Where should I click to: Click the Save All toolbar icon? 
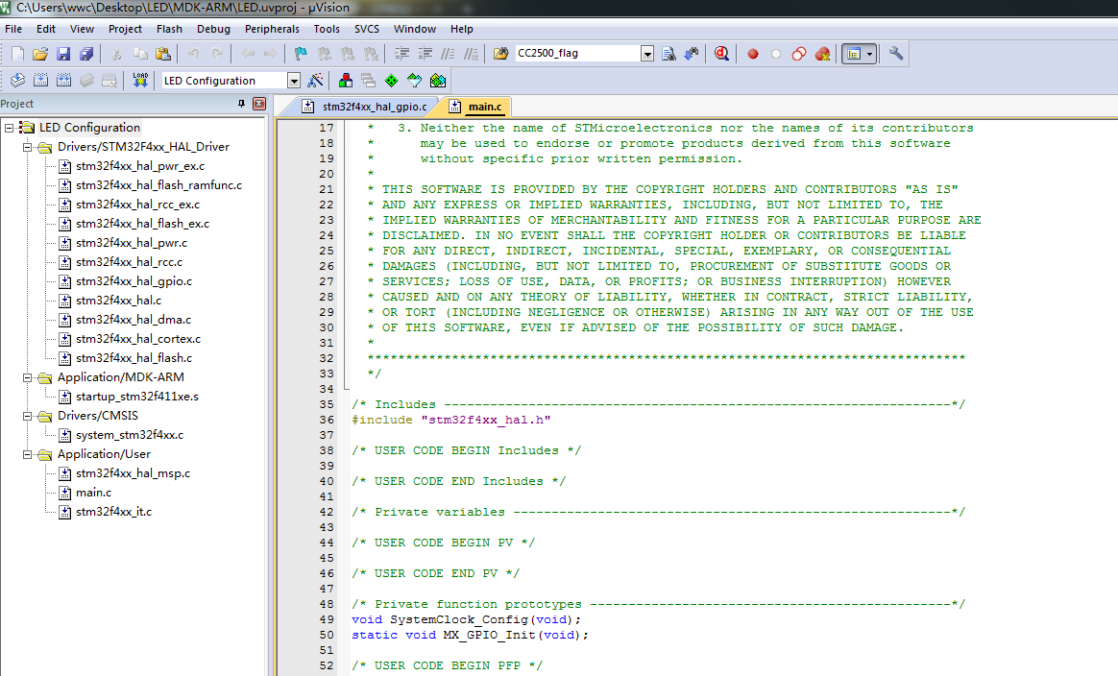tap(87, 54)
